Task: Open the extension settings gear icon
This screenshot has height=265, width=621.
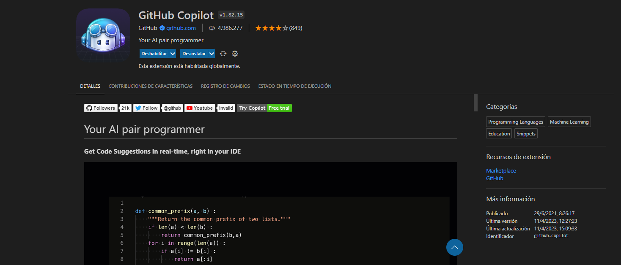Action: [x=235, y=54]
